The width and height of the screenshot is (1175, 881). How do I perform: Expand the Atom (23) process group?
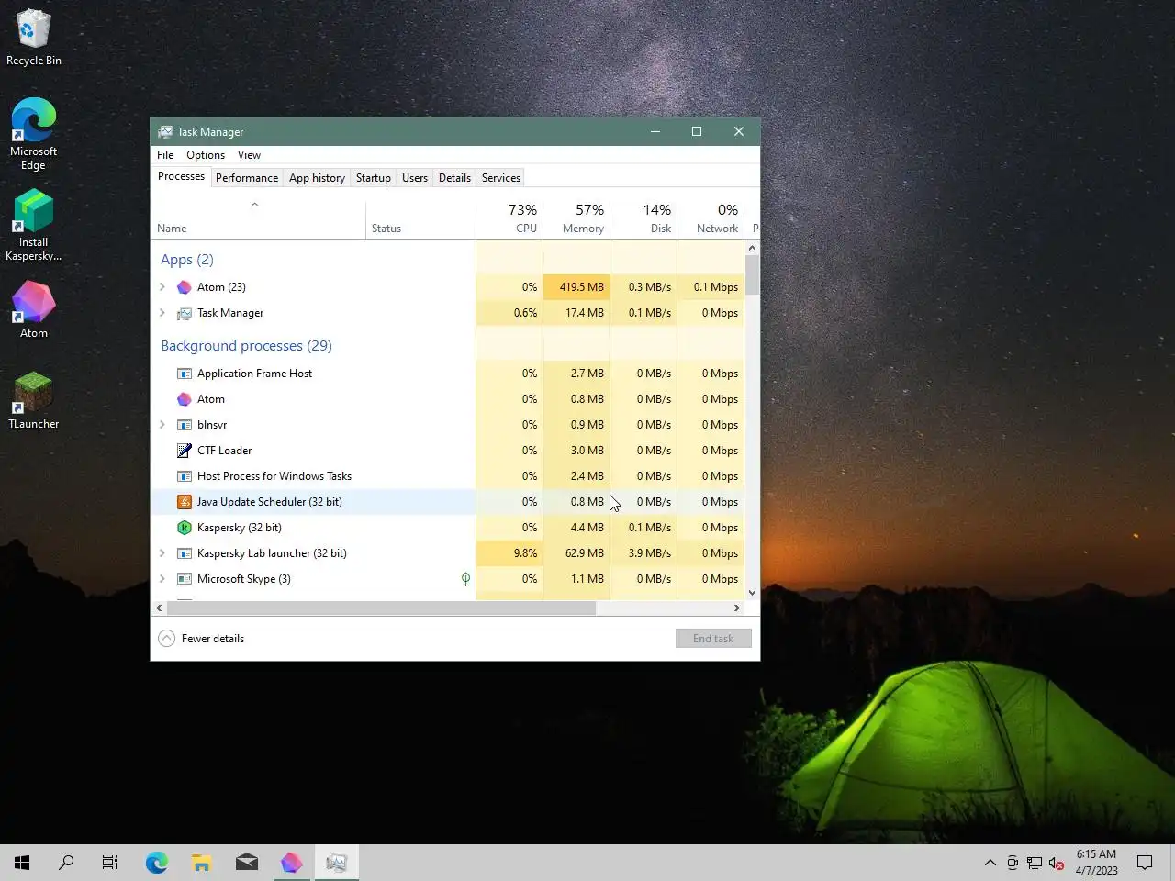point(162,287)
